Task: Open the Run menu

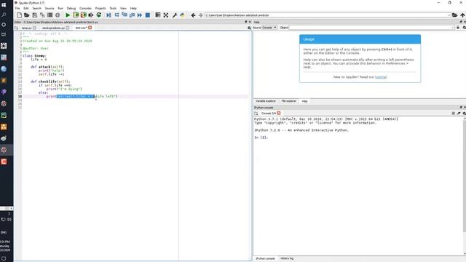Action: [60, 8]
